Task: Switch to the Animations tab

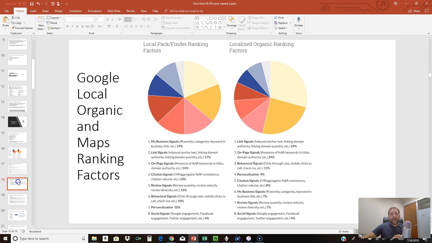Action: (94, 11)
